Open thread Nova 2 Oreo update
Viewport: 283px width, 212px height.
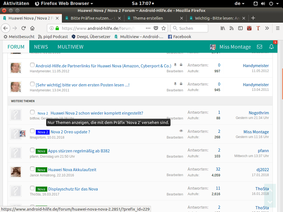point(70,132)
